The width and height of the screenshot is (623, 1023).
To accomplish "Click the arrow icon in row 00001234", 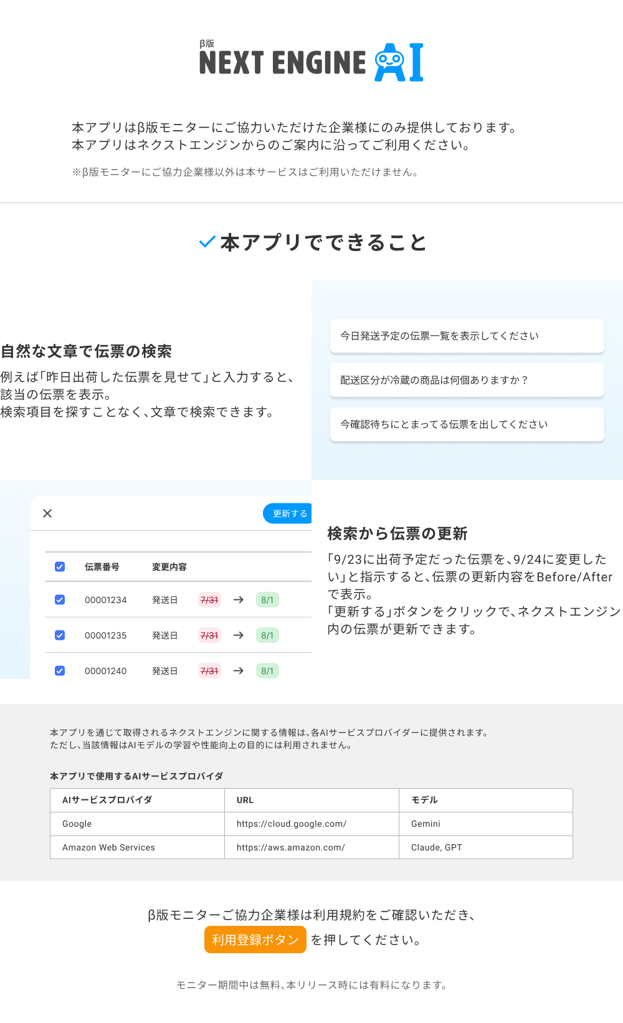I will (x=239, y=600).
